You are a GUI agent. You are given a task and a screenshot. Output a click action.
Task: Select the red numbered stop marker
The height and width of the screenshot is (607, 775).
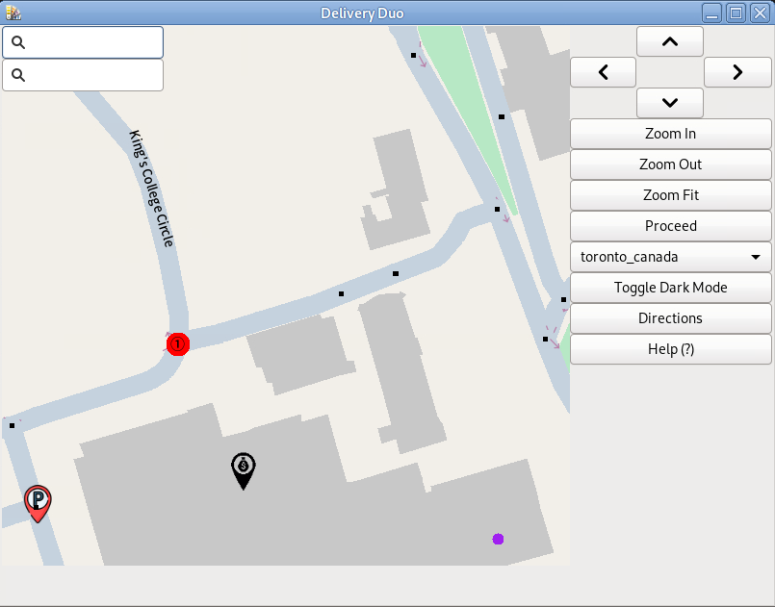click(177, 344)
